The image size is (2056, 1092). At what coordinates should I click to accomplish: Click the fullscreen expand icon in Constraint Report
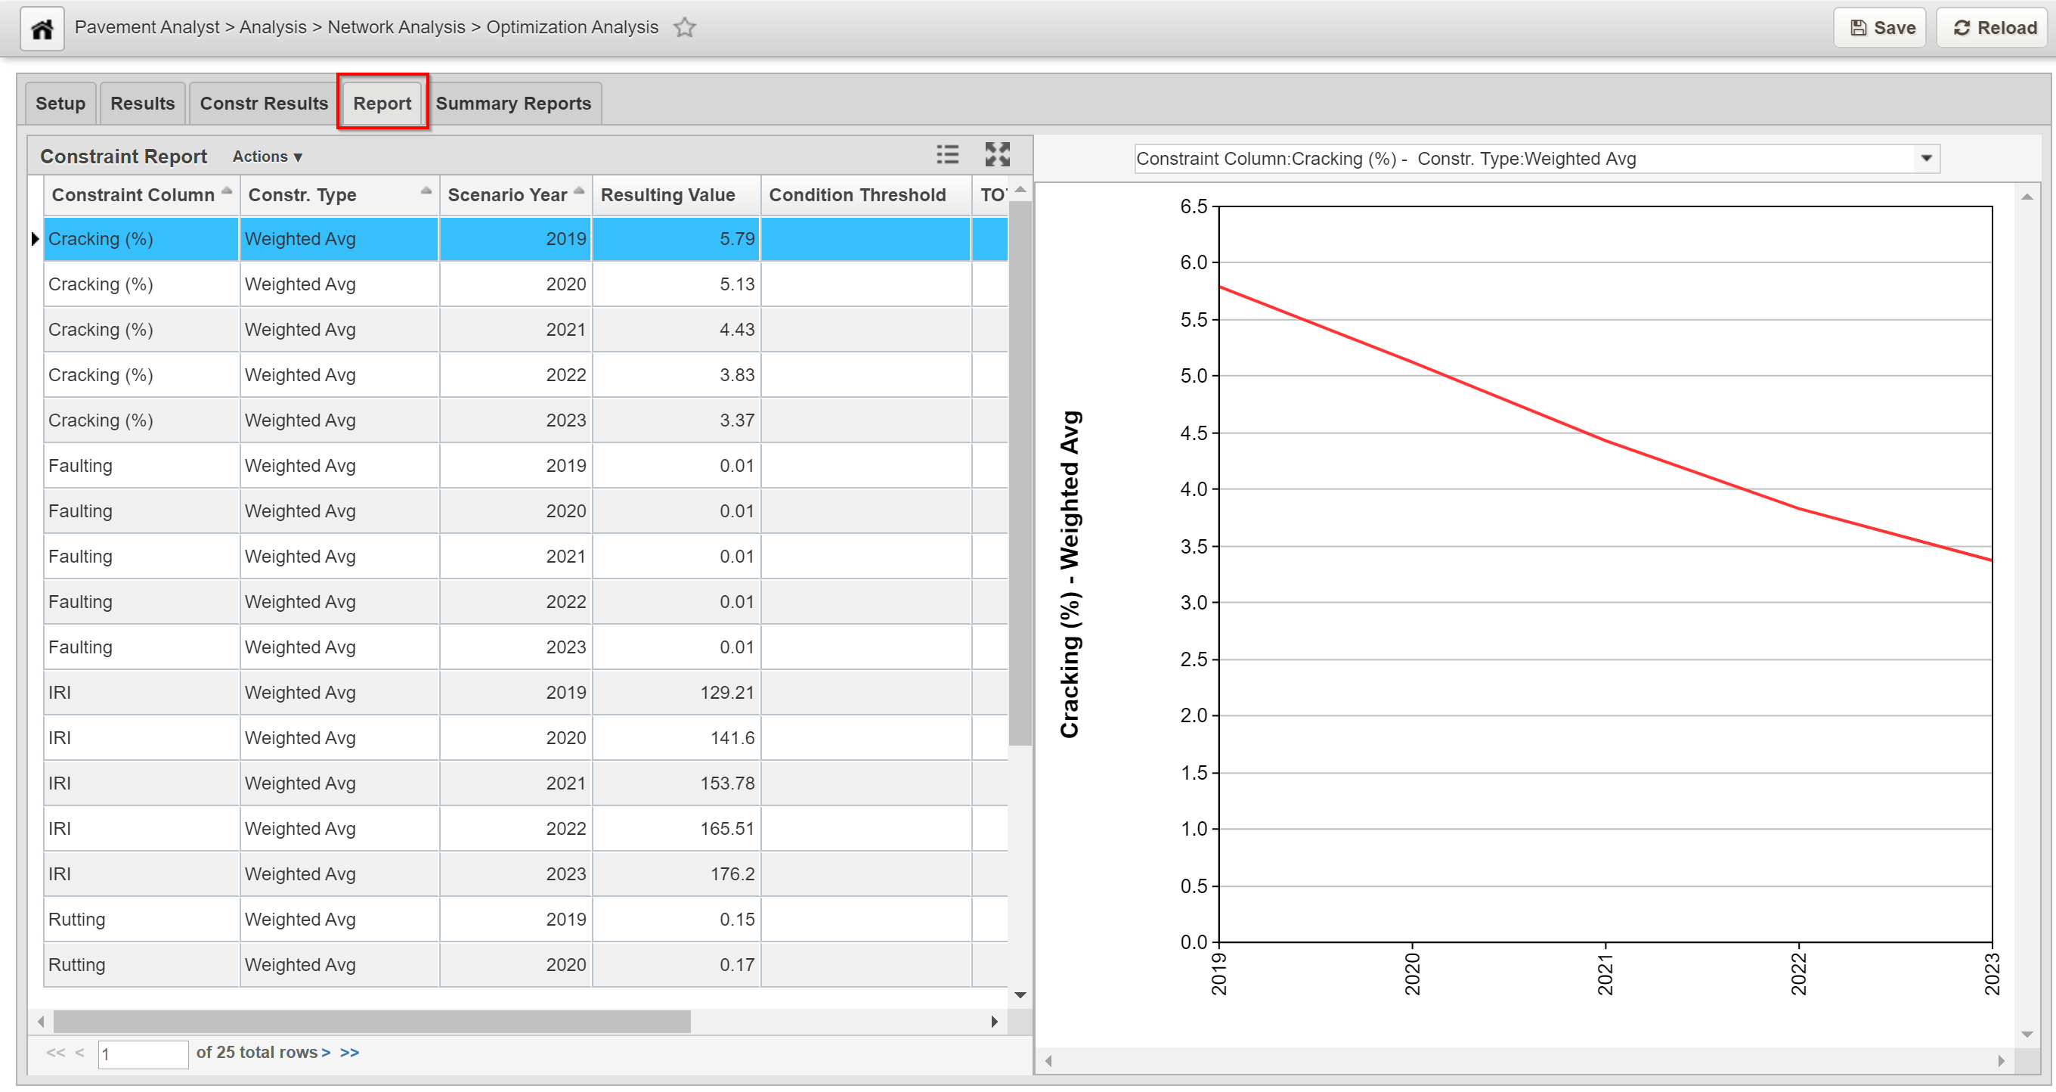(997, 155)
